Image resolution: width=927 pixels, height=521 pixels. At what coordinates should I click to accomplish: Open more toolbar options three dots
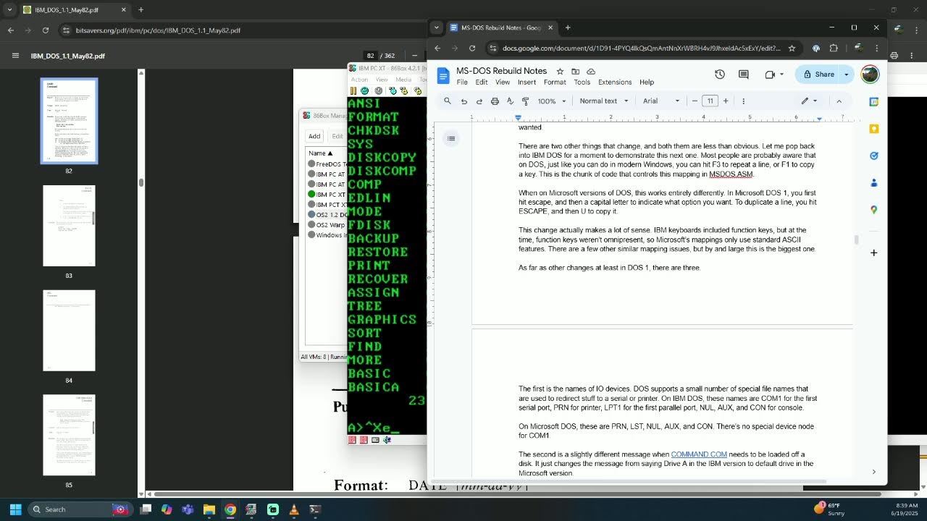[743, 101]
